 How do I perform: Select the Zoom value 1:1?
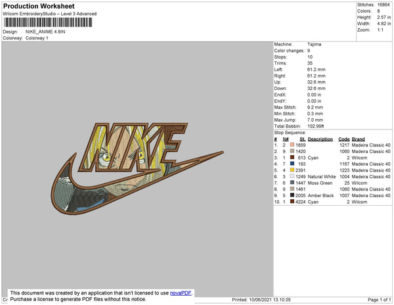(380, 30)
